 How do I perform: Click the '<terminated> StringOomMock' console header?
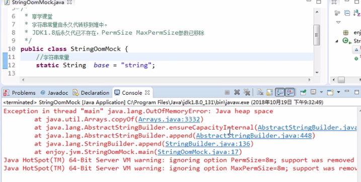pyautogui.click(x=163, y=102)
